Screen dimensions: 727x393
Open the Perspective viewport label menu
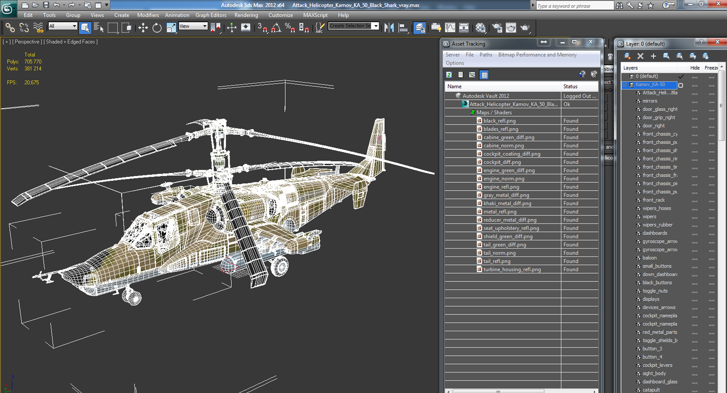27,42
